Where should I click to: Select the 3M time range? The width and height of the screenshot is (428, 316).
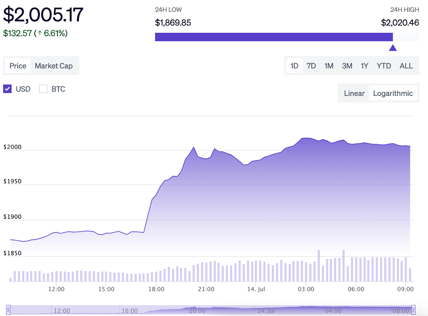point(347,66)
